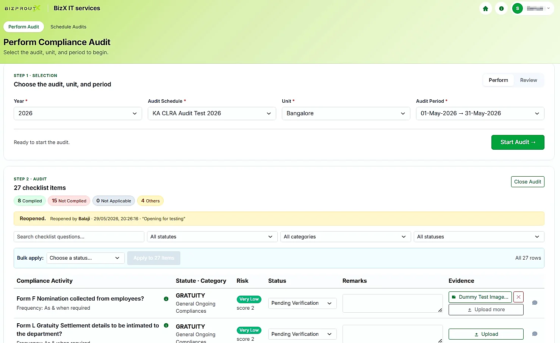Click Close Audit button
Viewport: 560px width, 343px height.
coord(527,182)
